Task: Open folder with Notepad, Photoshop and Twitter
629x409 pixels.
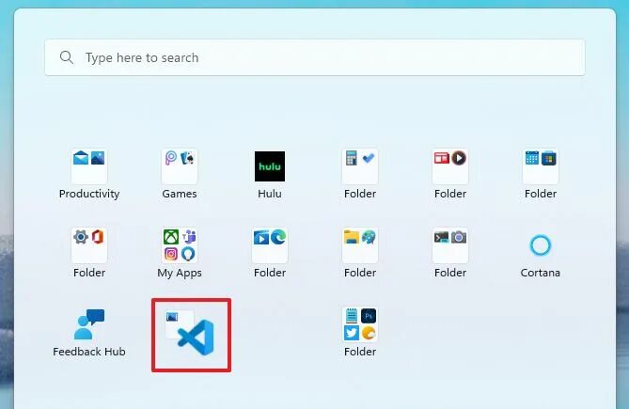Action: pyautogui.click(x=360, y=324)
